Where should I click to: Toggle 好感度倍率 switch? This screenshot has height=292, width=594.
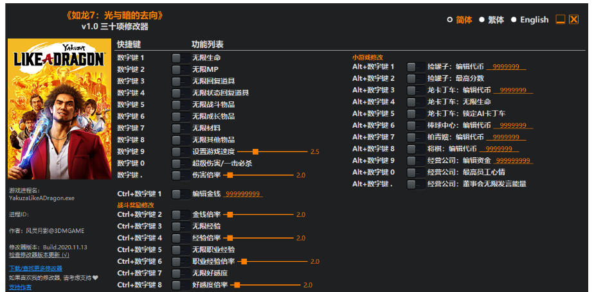180,285
